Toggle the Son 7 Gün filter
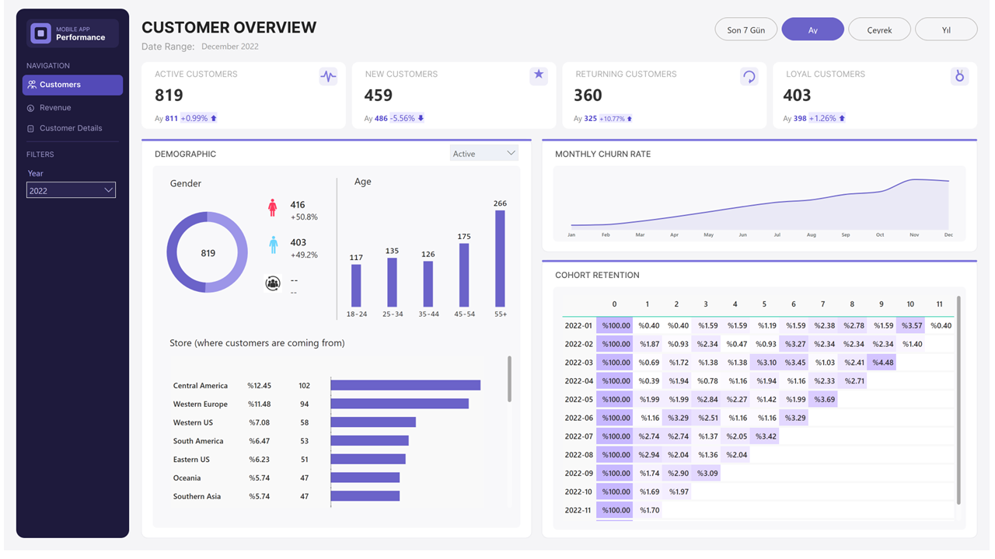 click(745, 29)
